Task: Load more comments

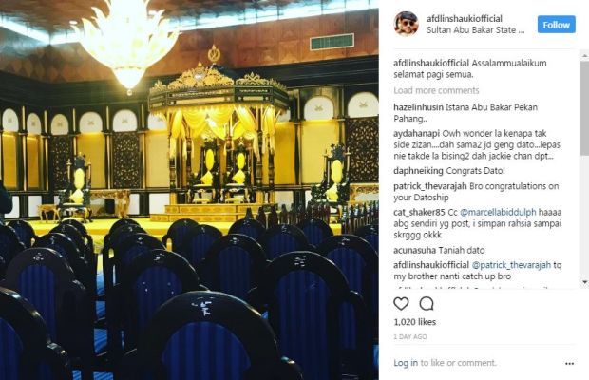Action: [436, 90]
